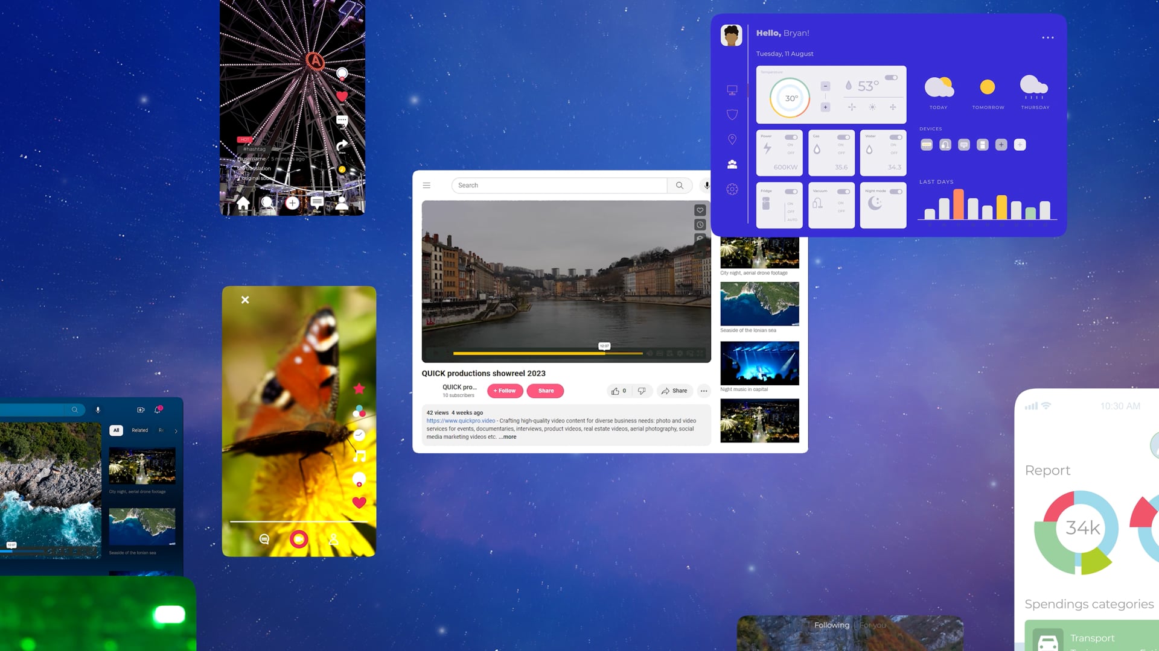1159x651 pixels.
Task: Toggle the Night mode switch
Action: [x=896, y=192]
